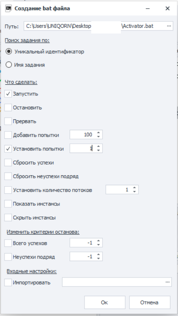Screen dimensions: 178x316
Task: Open the path browse ellipsis button
Action: click(169, 26)
